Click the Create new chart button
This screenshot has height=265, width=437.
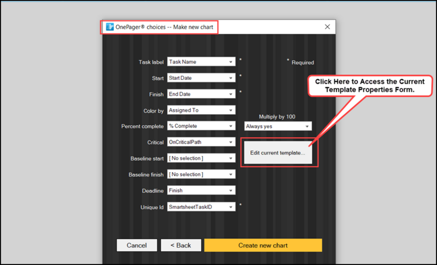pos(263,245)
